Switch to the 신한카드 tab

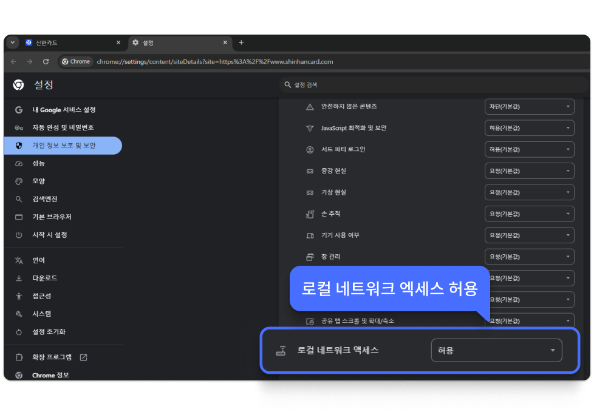67,43
